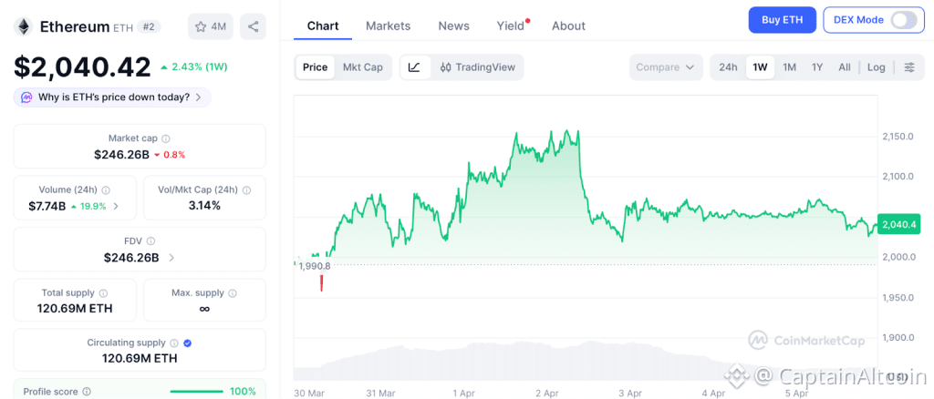Add Ethereum to watchlist via star button
Viewport: 934px width, 399px height.
point(210,26)
